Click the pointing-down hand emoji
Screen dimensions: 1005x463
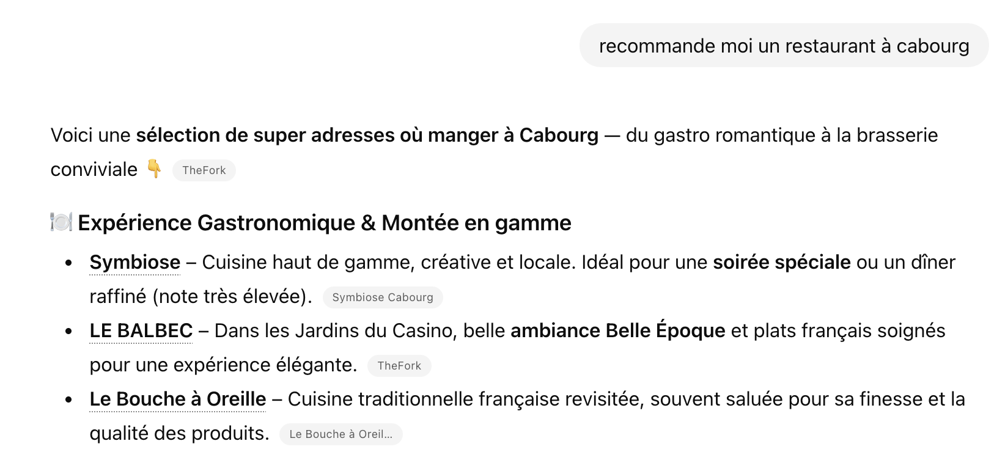pos(155,169)
